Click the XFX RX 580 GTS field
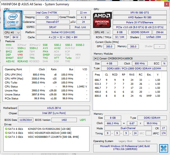The image size is (170, 155). click(x=140, y=13)
